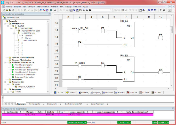The height and width of the screenshot is (125, 176).
Task: Open Variables elementales green node
Action: coord(13,65)
